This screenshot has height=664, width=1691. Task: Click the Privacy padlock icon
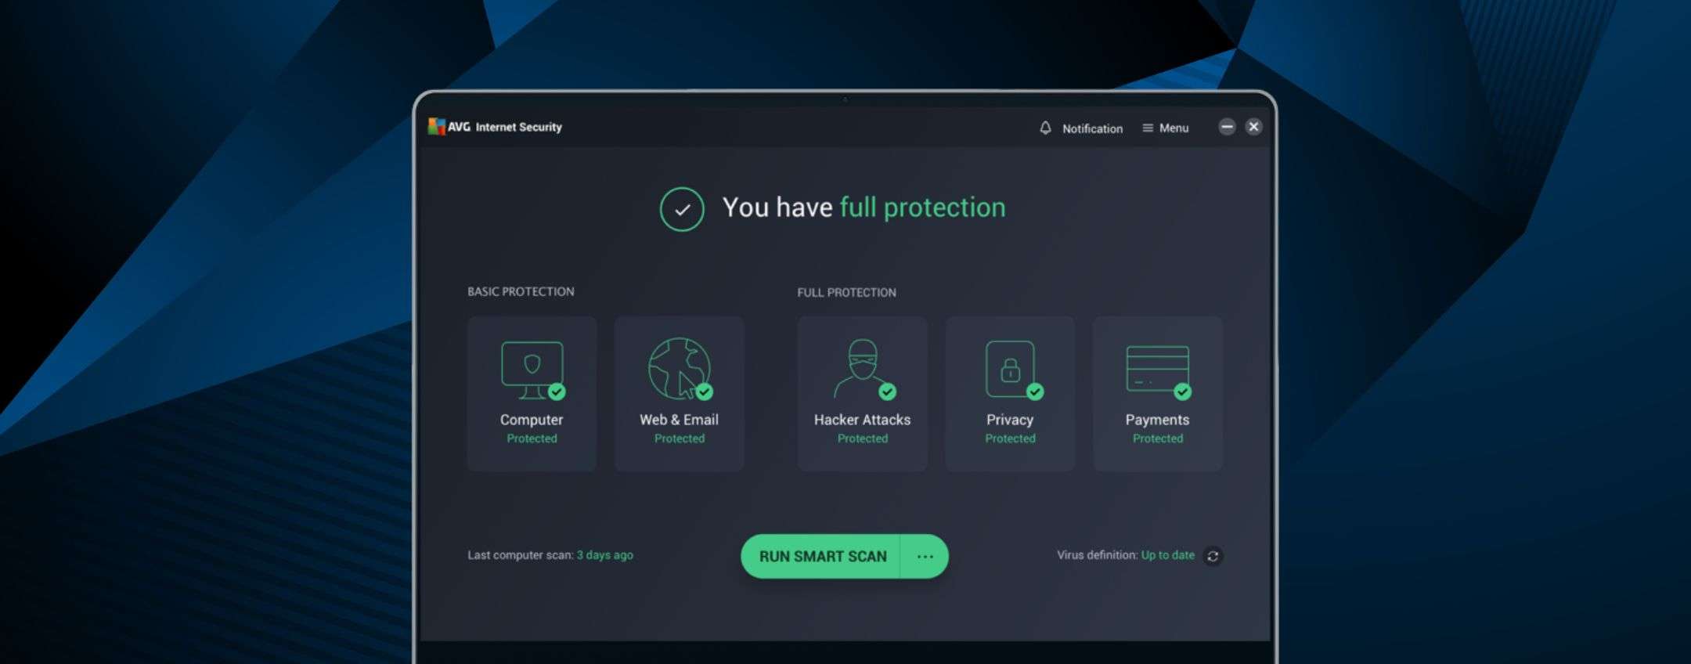1010,368
